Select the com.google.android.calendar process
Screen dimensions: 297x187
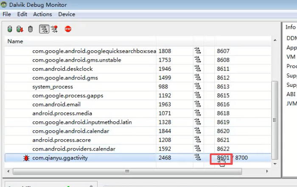pyautogui.click(x=71, y=131)
